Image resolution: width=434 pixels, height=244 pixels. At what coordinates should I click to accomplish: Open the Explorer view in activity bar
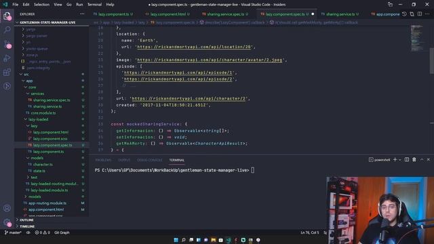click(7, 16)
